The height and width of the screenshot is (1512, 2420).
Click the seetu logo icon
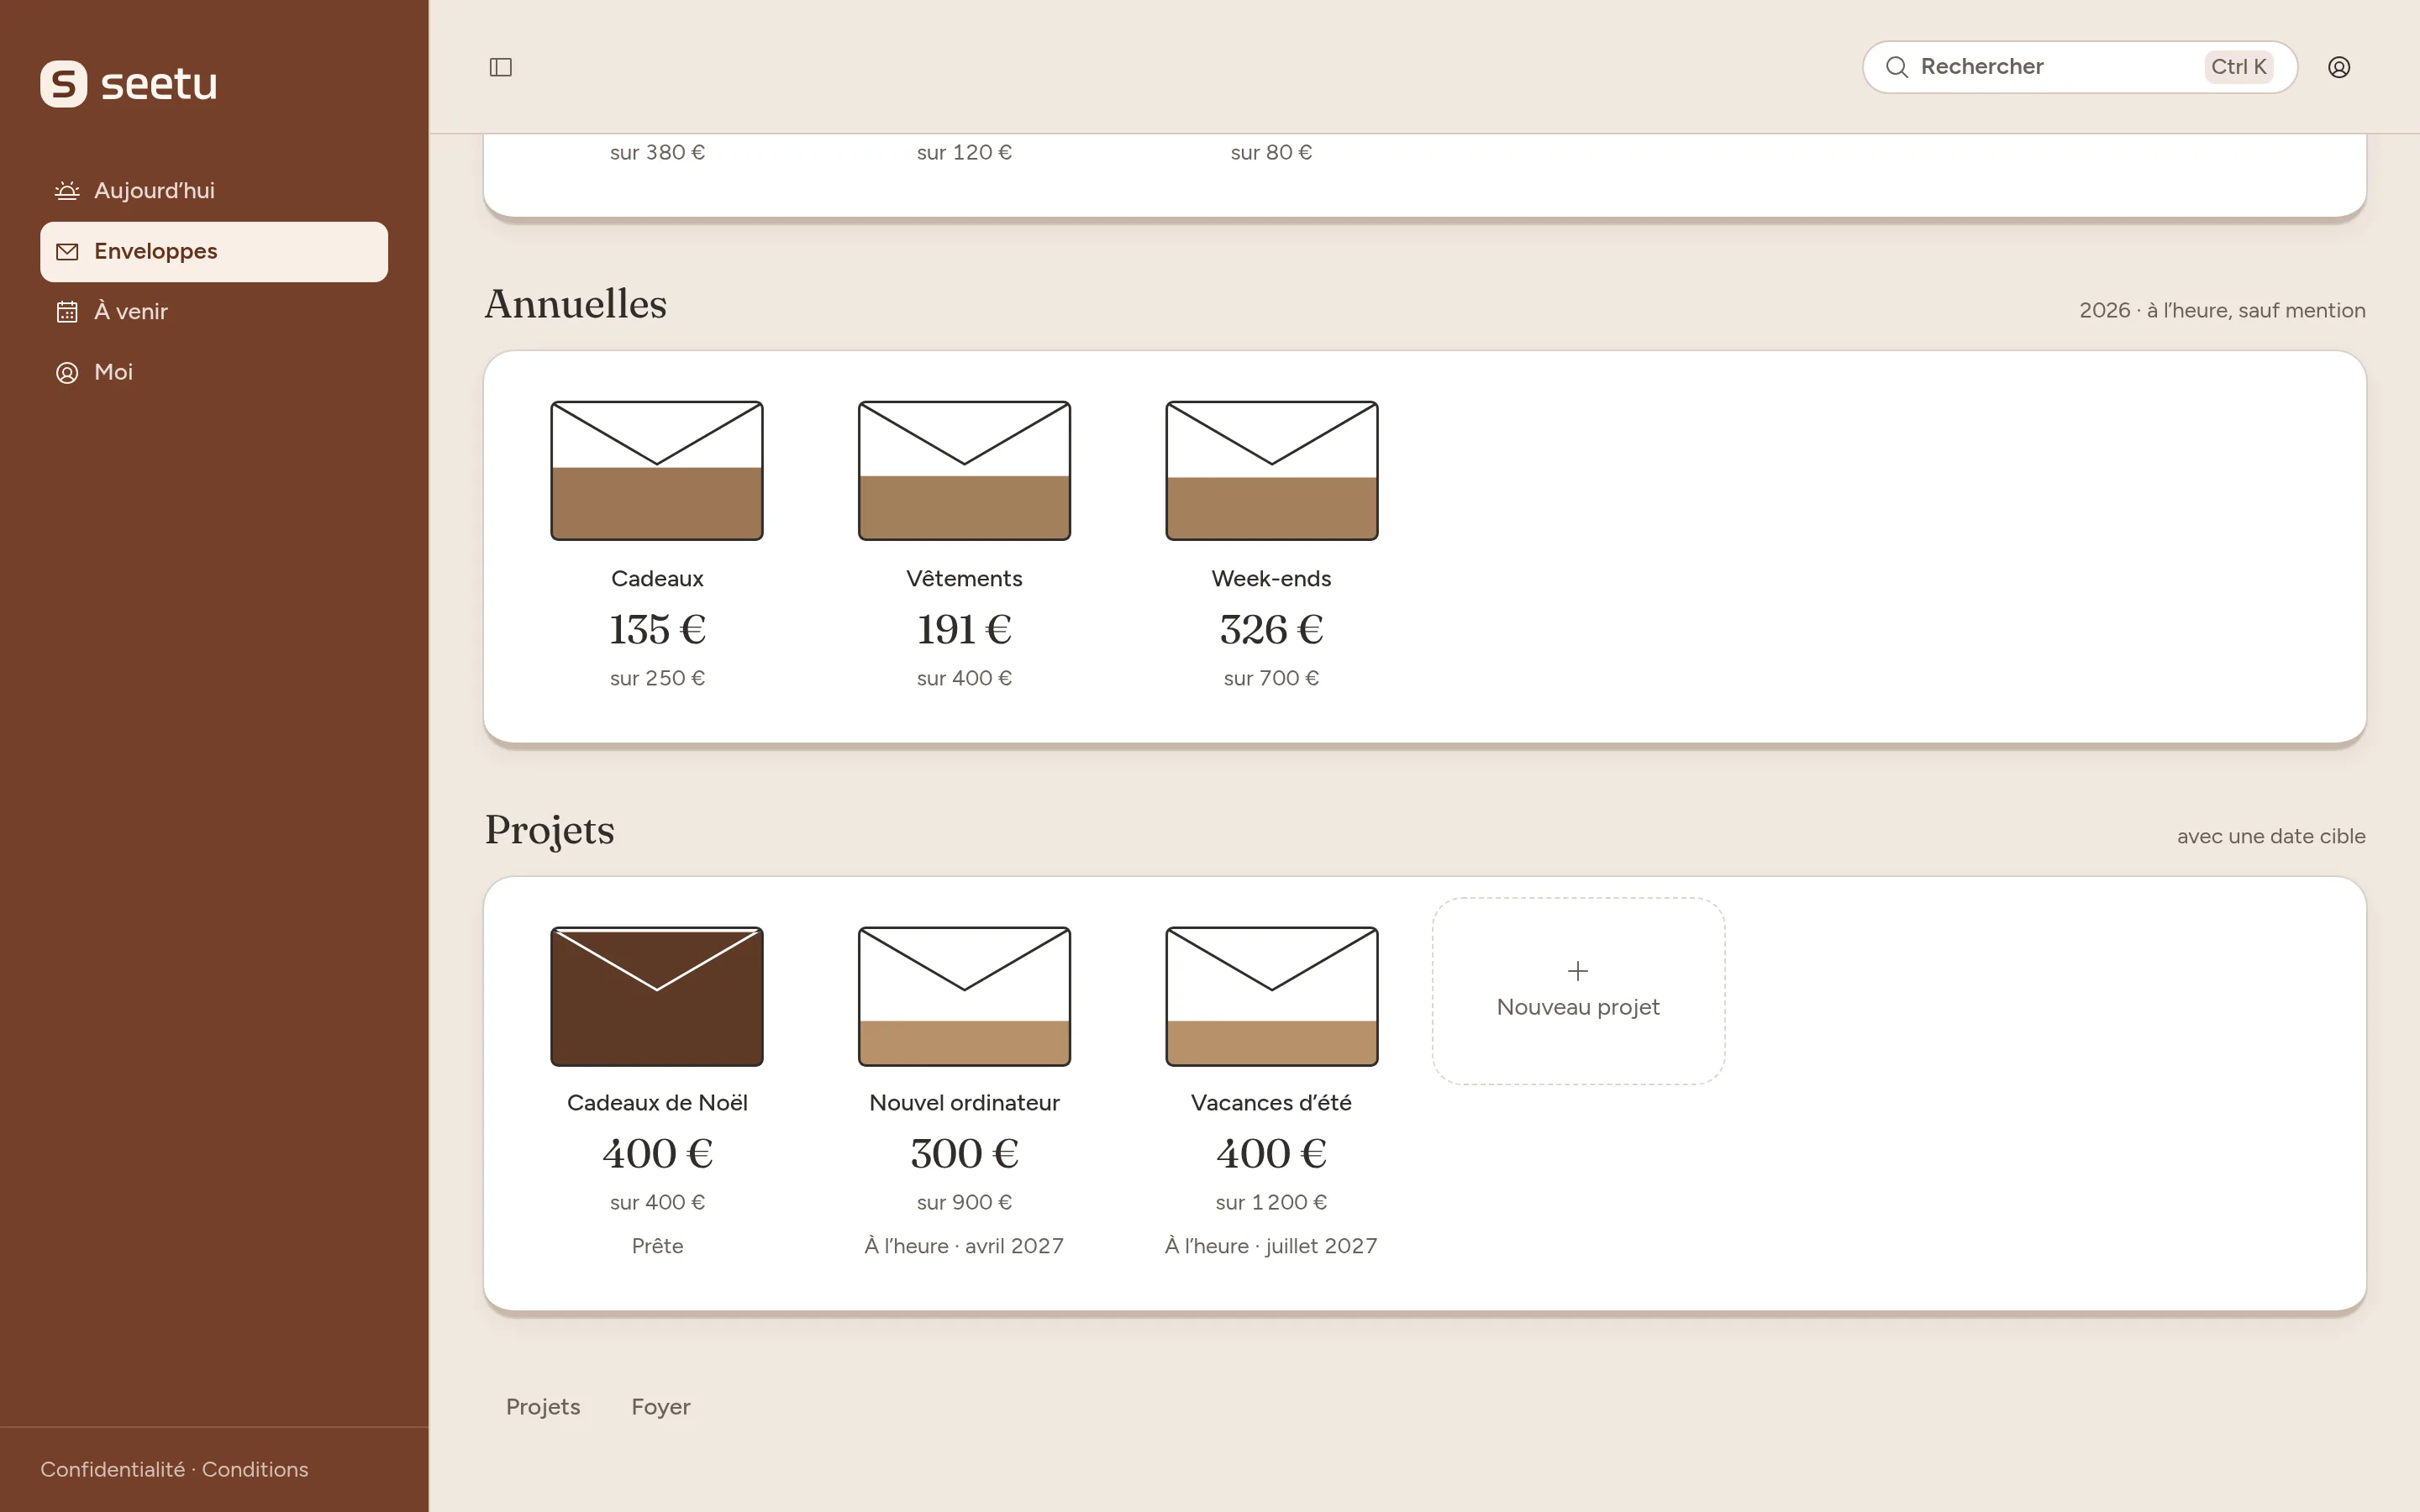tap(63, 84)
